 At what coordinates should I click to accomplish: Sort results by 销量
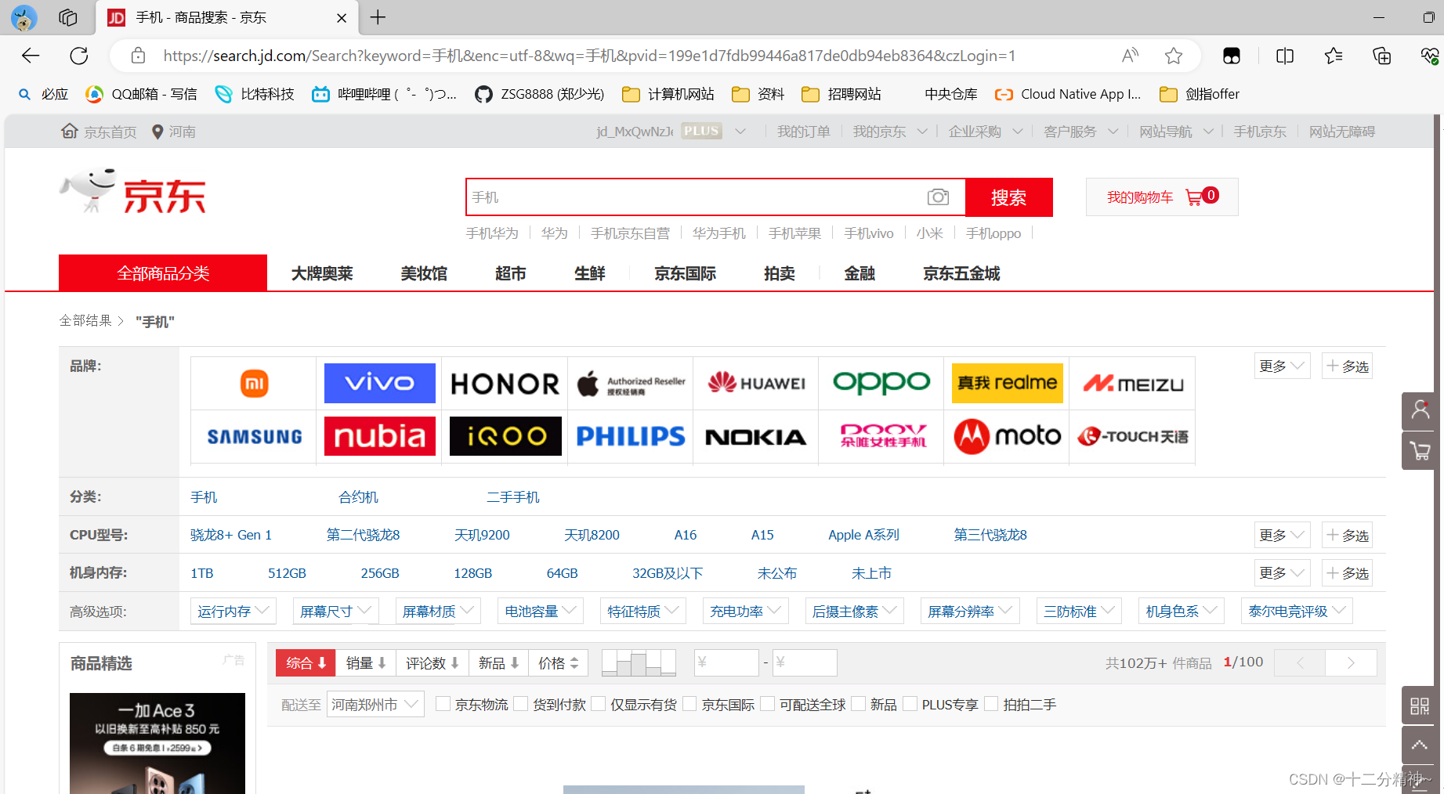(366, 662)
